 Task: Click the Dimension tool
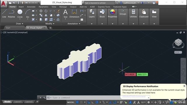pyautogui.click(x=74, y=14)
